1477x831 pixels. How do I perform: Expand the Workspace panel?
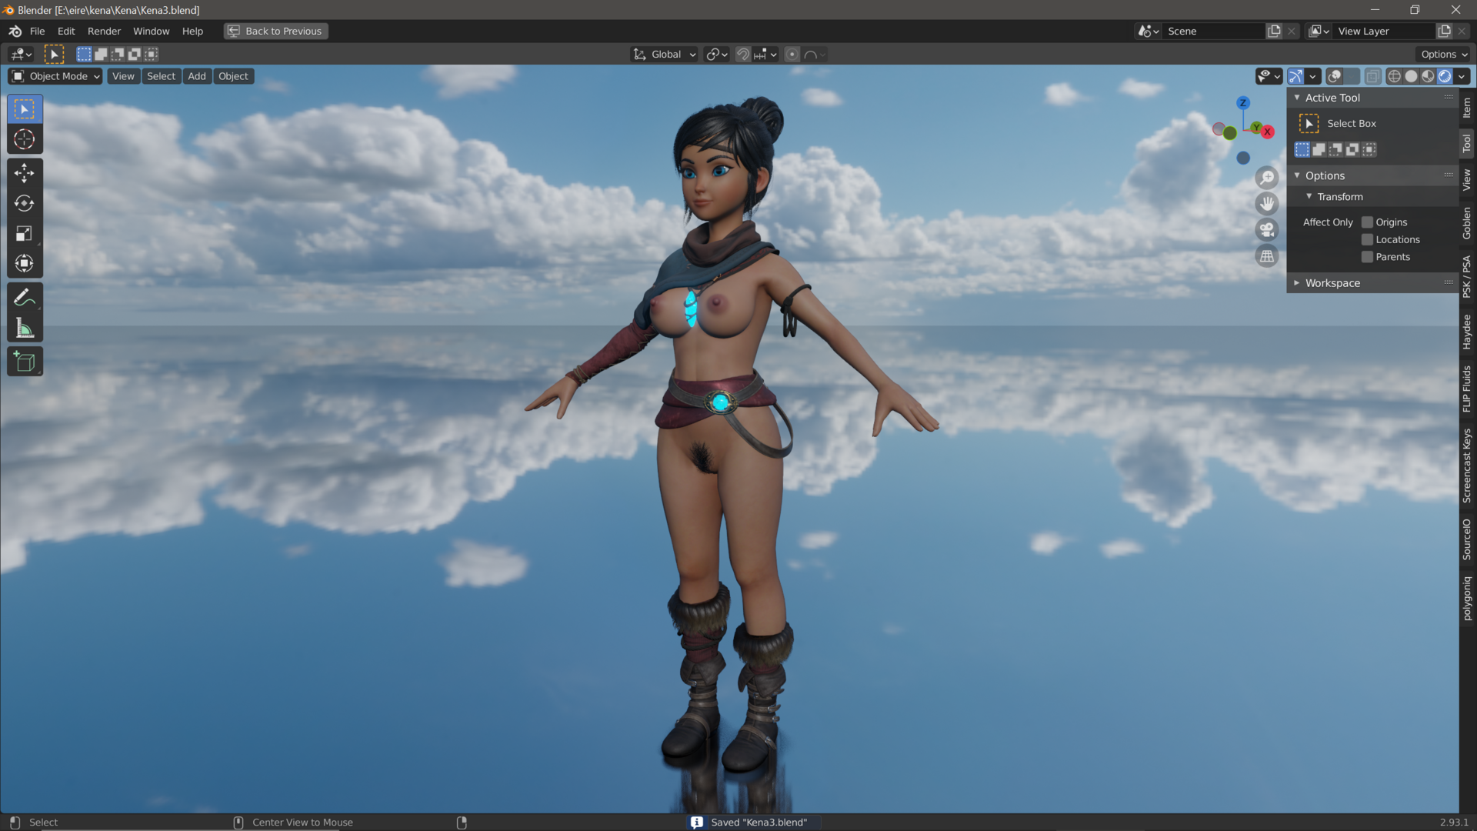[x=1297, y=283]
